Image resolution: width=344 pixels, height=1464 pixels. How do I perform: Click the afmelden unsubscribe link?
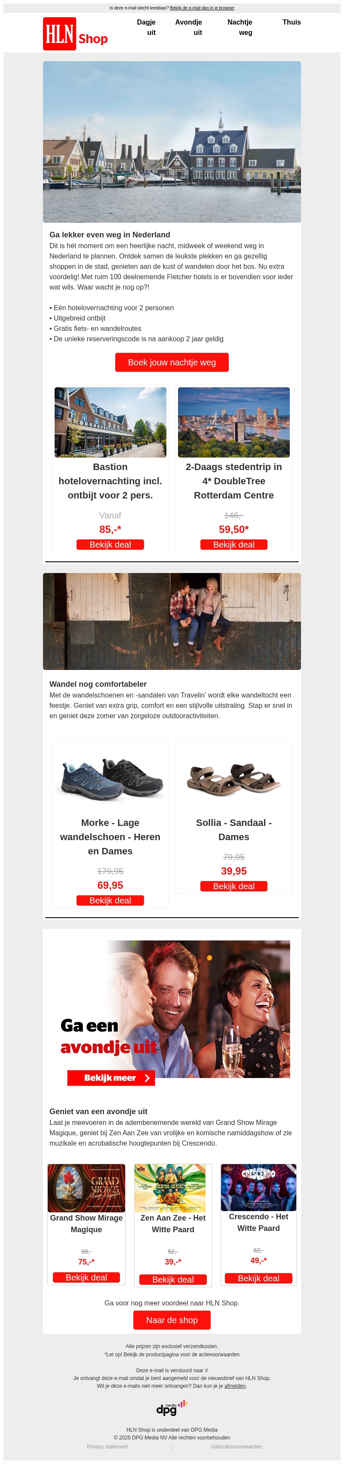coord(235,1386)
